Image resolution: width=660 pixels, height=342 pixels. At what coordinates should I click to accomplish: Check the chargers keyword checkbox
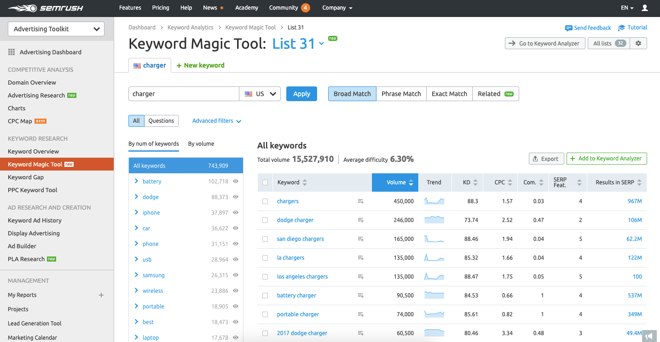265,201
